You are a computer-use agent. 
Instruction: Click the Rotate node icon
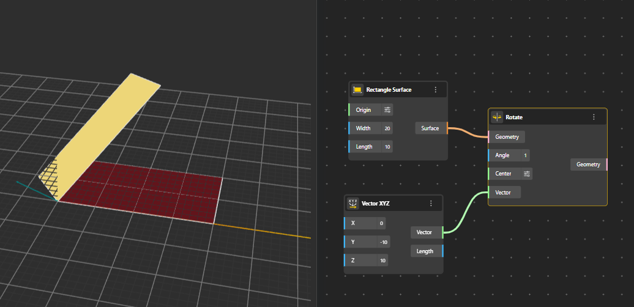(497, 117)
